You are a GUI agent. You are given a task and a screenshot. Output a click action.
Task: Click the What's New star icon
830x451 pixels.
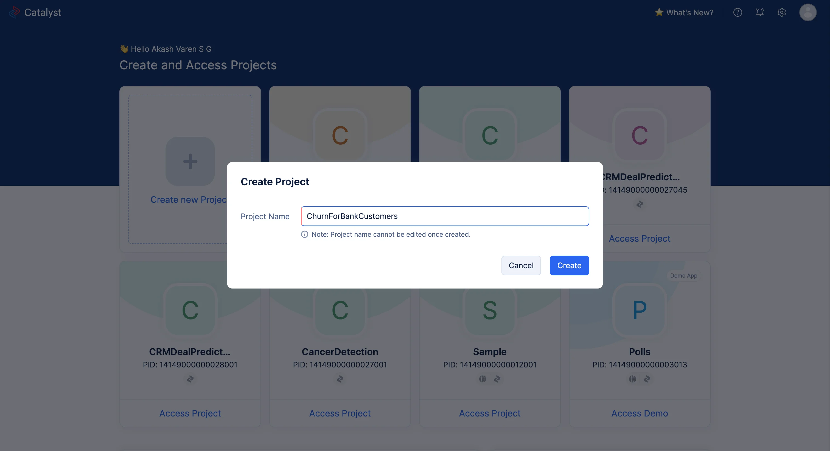coord(659,12)
